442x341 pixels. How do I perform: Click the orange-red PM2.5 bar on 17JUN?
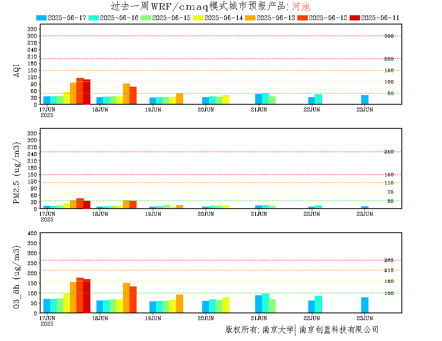(80, 203)
